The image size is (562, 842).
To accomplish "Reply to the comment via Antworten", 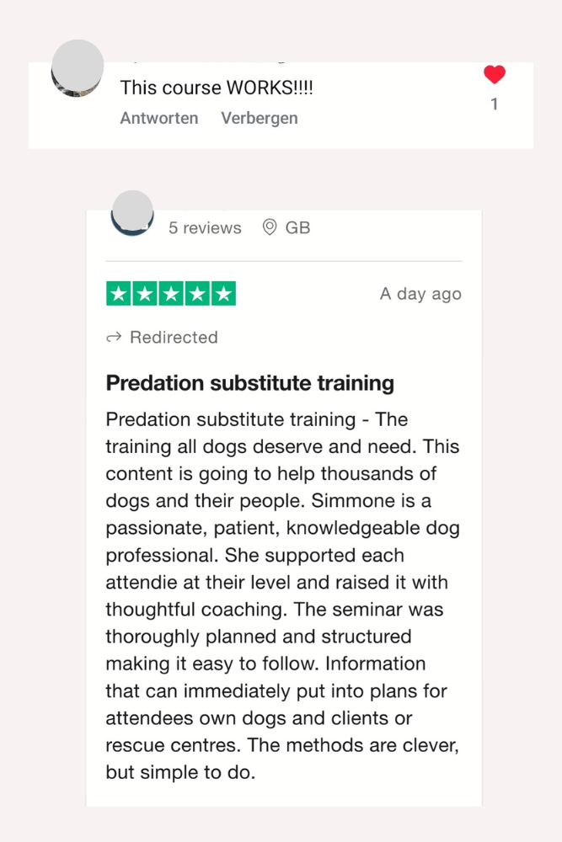I will click(x=159, y=118).
